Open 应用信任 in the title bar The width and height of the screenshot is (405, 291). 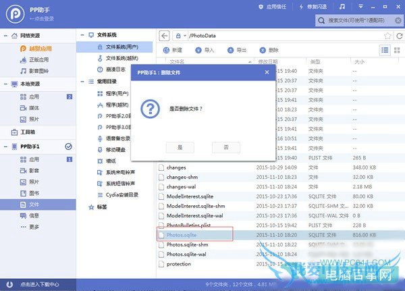pos(272,7)
